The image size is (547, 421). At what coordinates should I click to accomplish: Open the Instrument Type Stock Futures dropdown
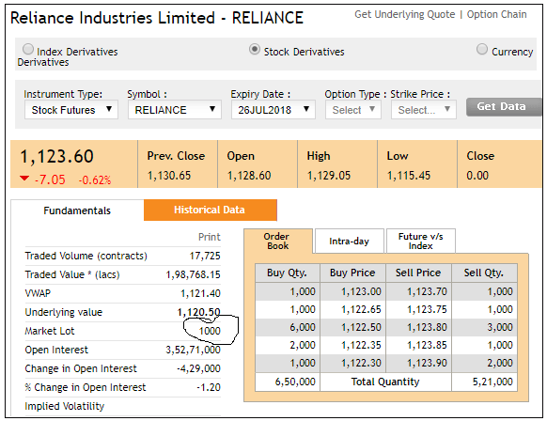point(71,110)
